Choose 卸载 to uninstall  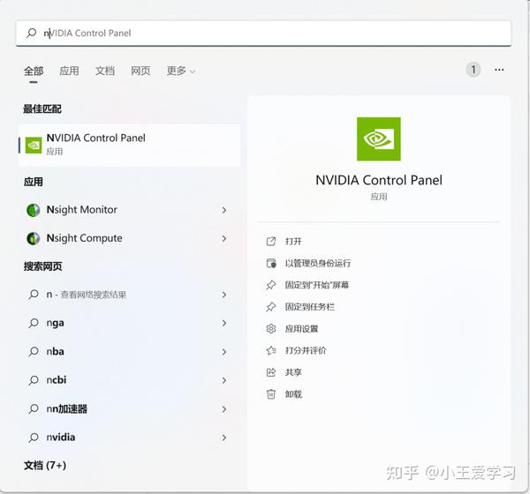293,394
